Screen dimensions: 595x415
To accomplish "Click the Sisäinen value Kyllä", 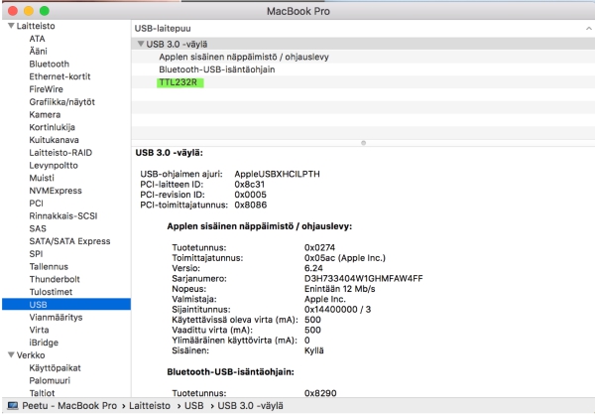I will point(313,350).
